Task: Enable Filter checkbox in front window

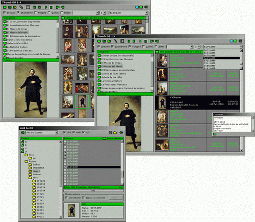Action: (156, 46)
